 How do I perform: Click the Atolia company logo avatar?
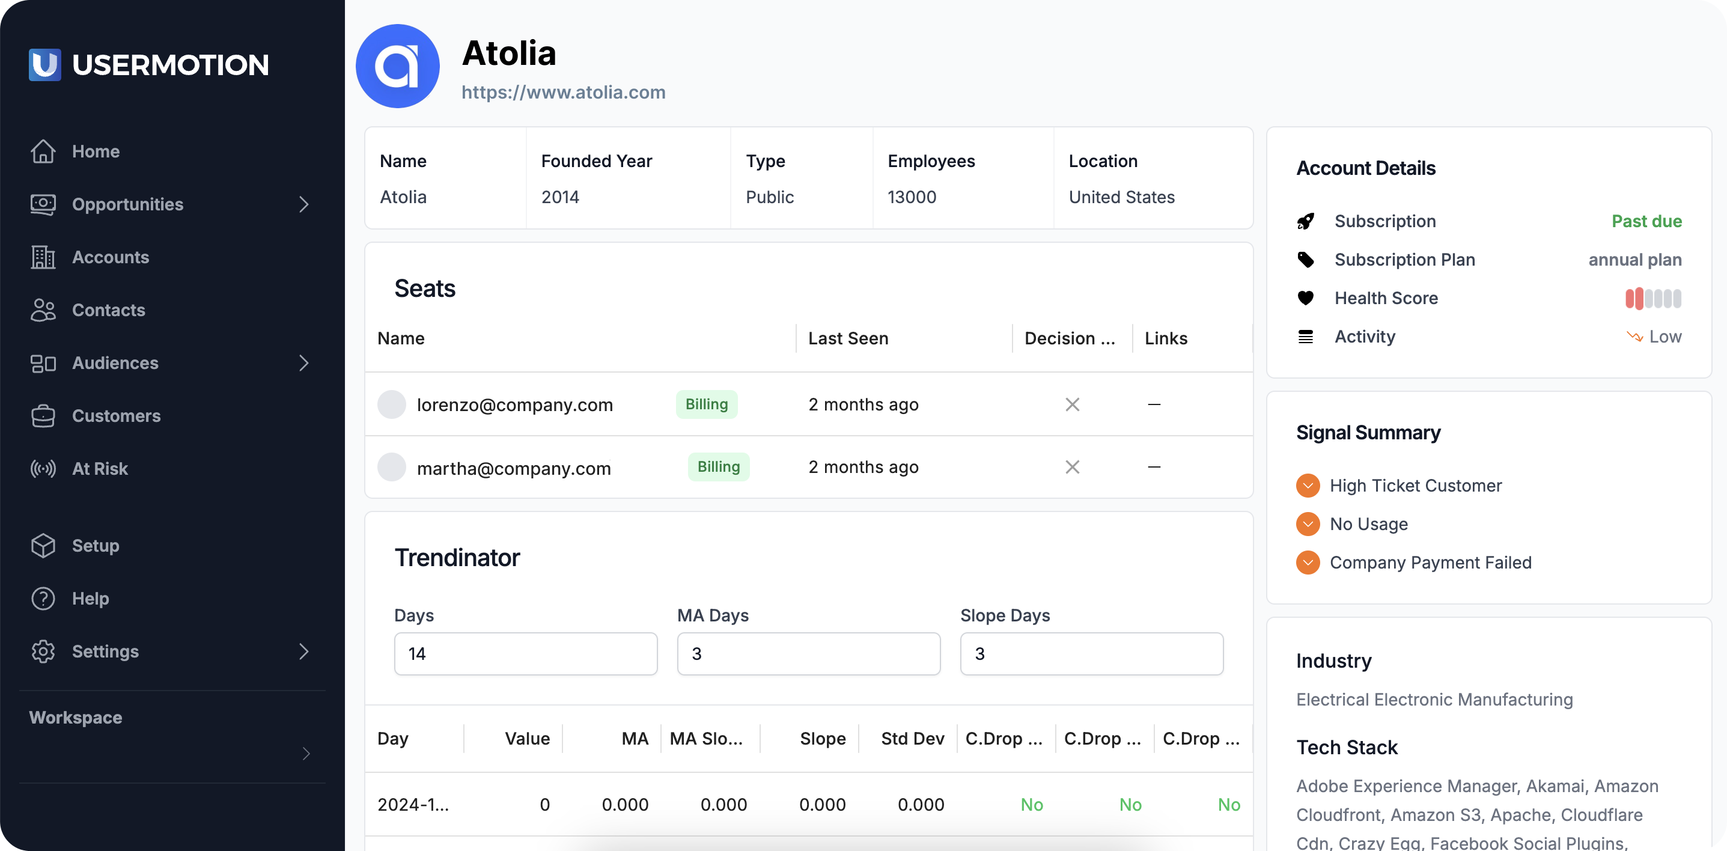[397, 66]
